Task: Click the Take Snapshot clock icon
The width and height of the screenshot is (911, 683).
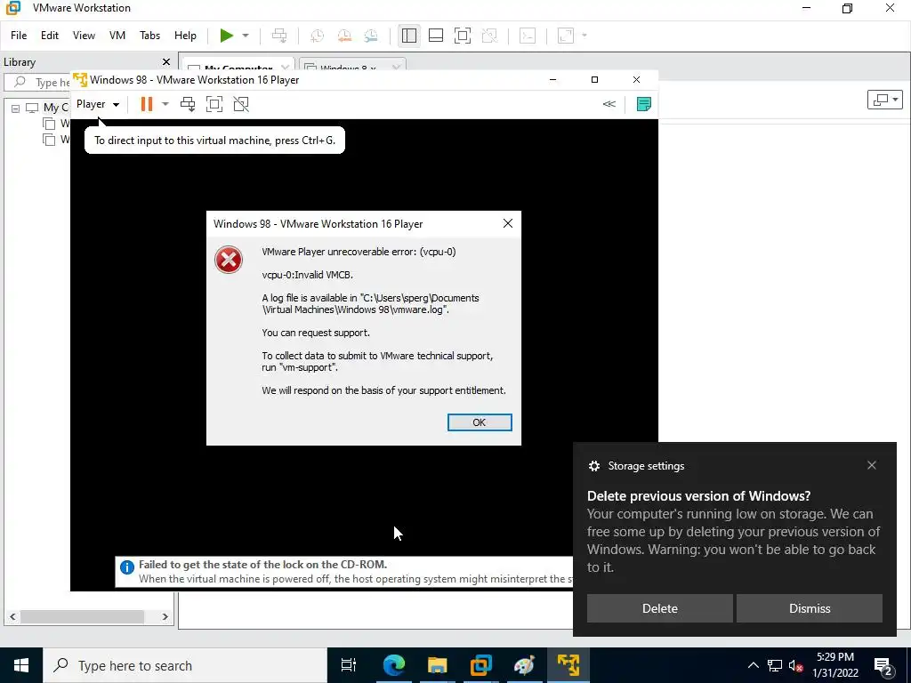Action: coord(318,36)
